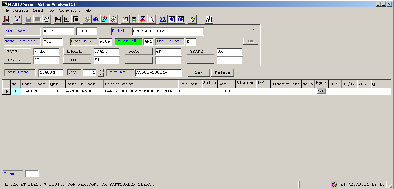
Task: Click the car illustration toolbar icon
Action: 105,19
